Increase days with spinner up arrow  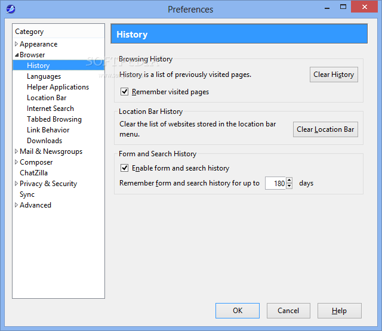tap(289, 180)
